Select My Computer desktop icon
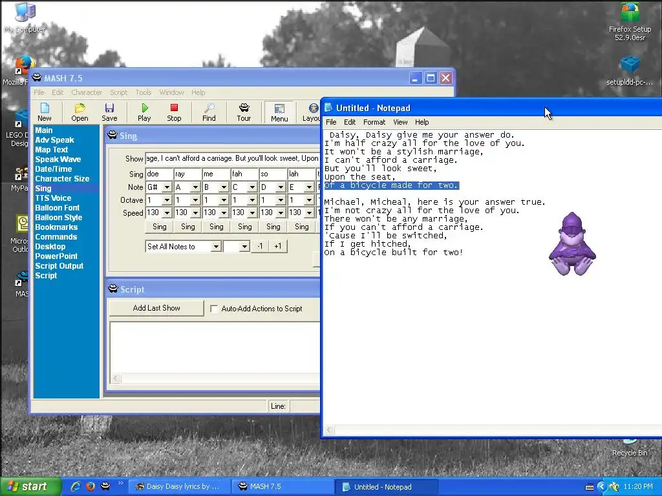Viewport: 662px width, 496px height. click(x=25, y=17)
